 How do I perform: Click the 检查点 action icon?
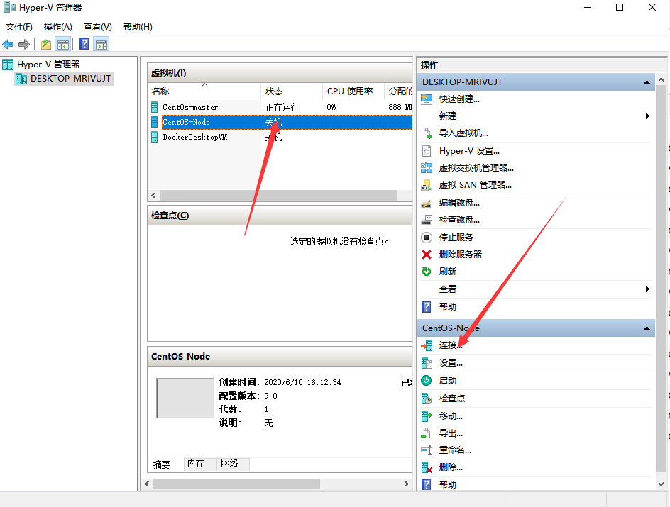tap(427, 399)
